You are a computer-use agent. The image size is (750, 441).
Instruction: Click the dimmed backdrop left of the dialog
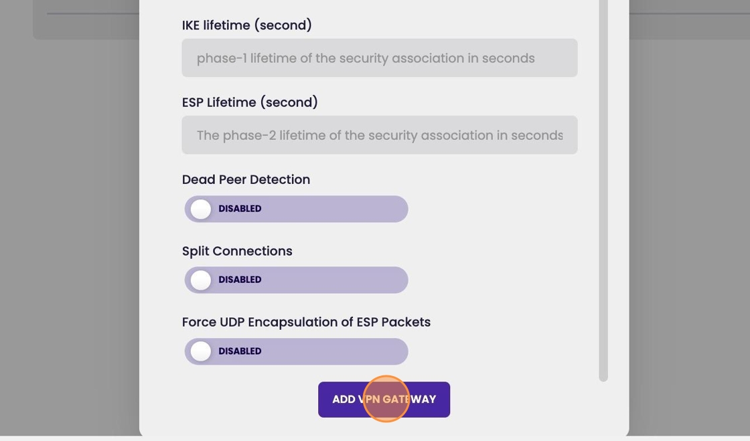(x=67, y=234)
